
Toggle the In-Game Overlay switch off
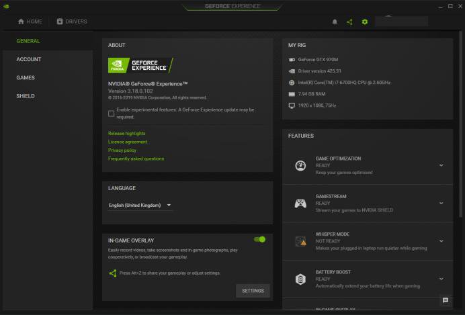point(259,239)
